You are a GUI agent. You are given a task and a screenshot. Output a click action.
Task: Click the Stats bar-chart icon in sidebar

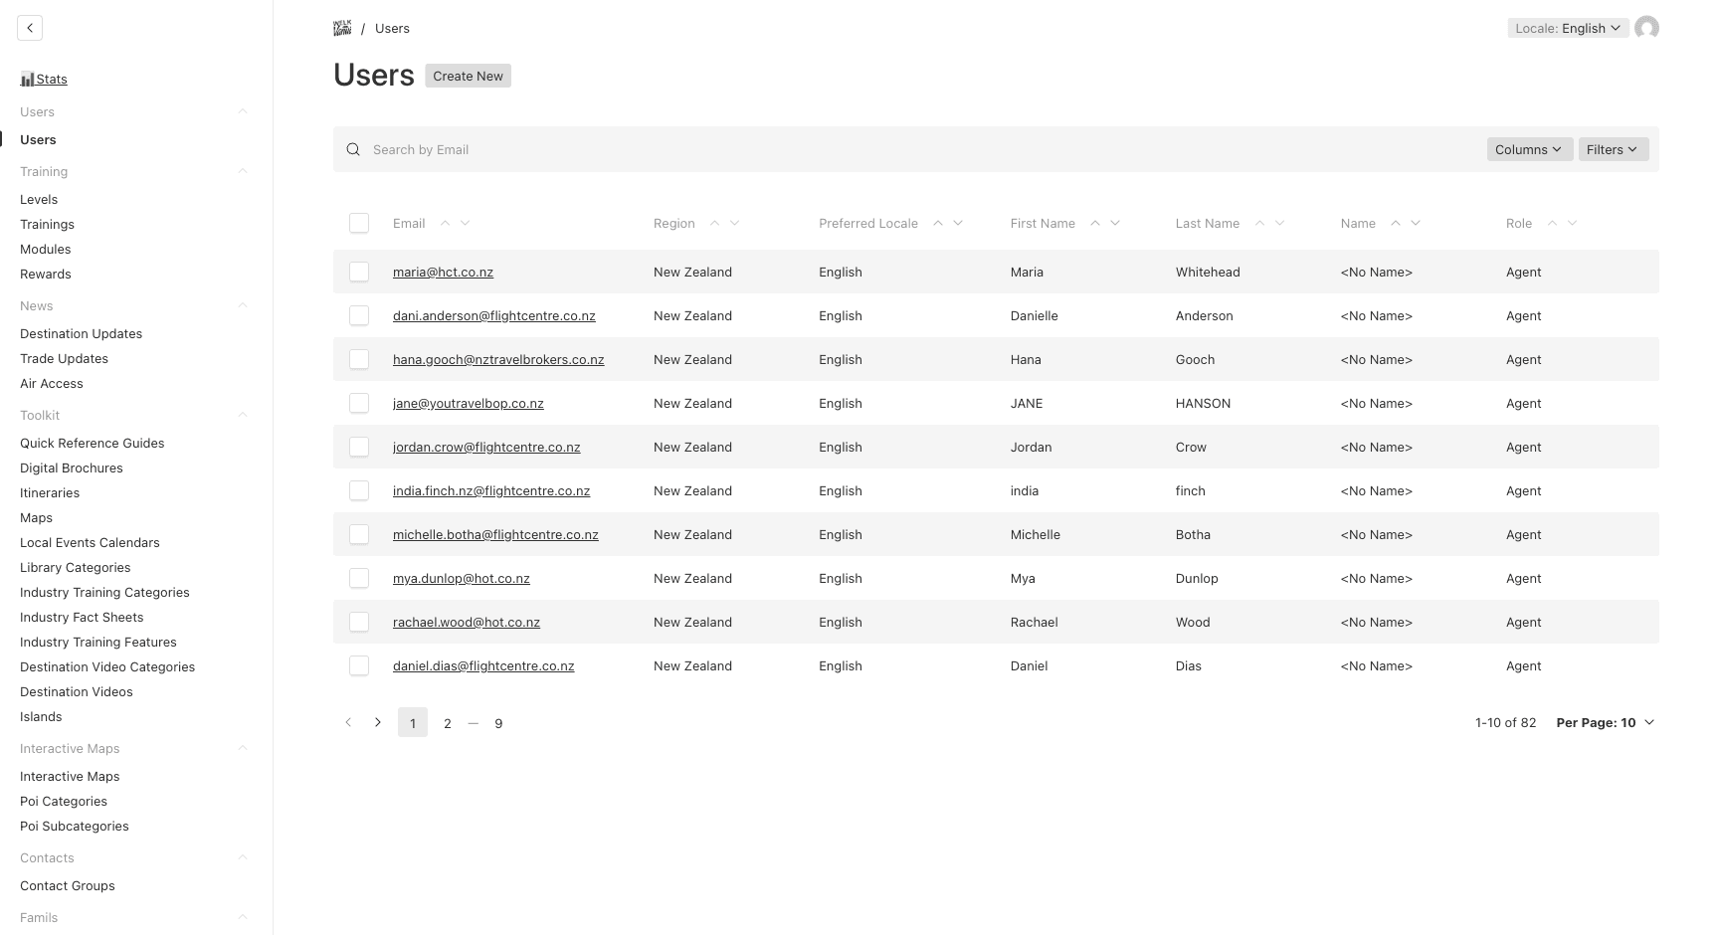pos(26,79)
